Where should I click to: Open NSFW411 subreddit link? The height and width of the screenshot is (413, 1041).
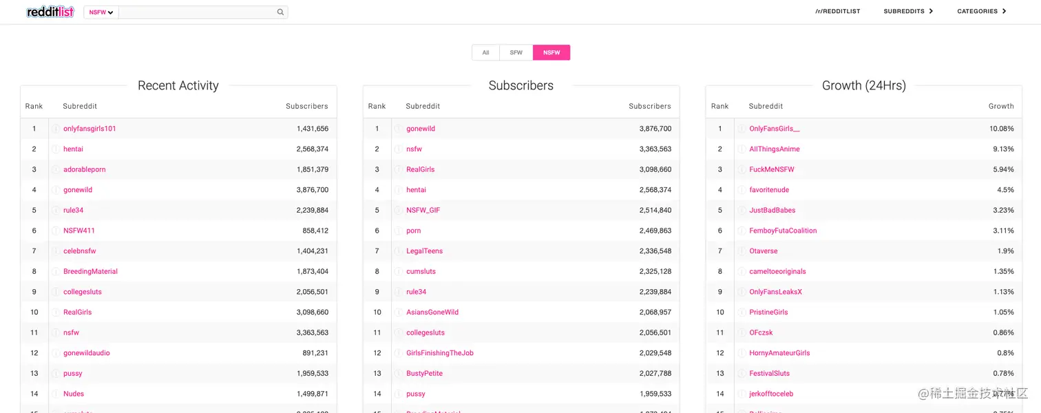coord(79,231)
